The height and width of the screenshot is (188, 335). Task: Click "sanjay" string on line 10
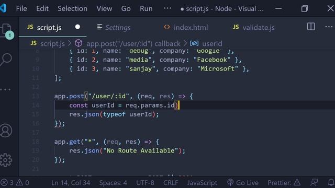141,68
